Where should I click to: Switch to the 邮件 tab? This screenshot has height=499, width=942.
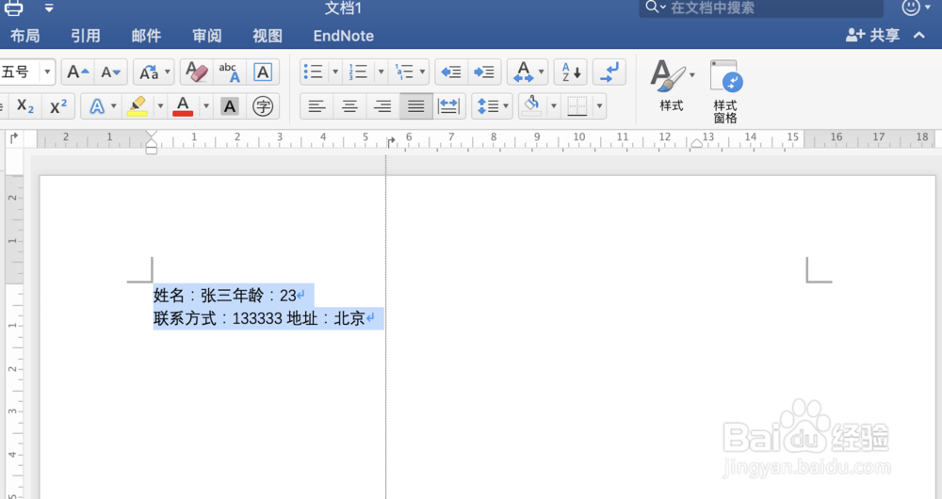[x=146, y=36]
